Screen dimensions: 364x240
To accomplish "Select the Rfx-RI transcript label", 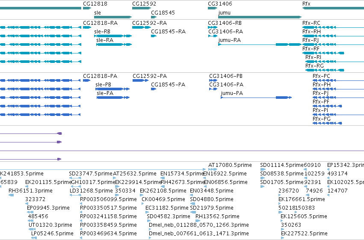I will click(x=314, y=57).
